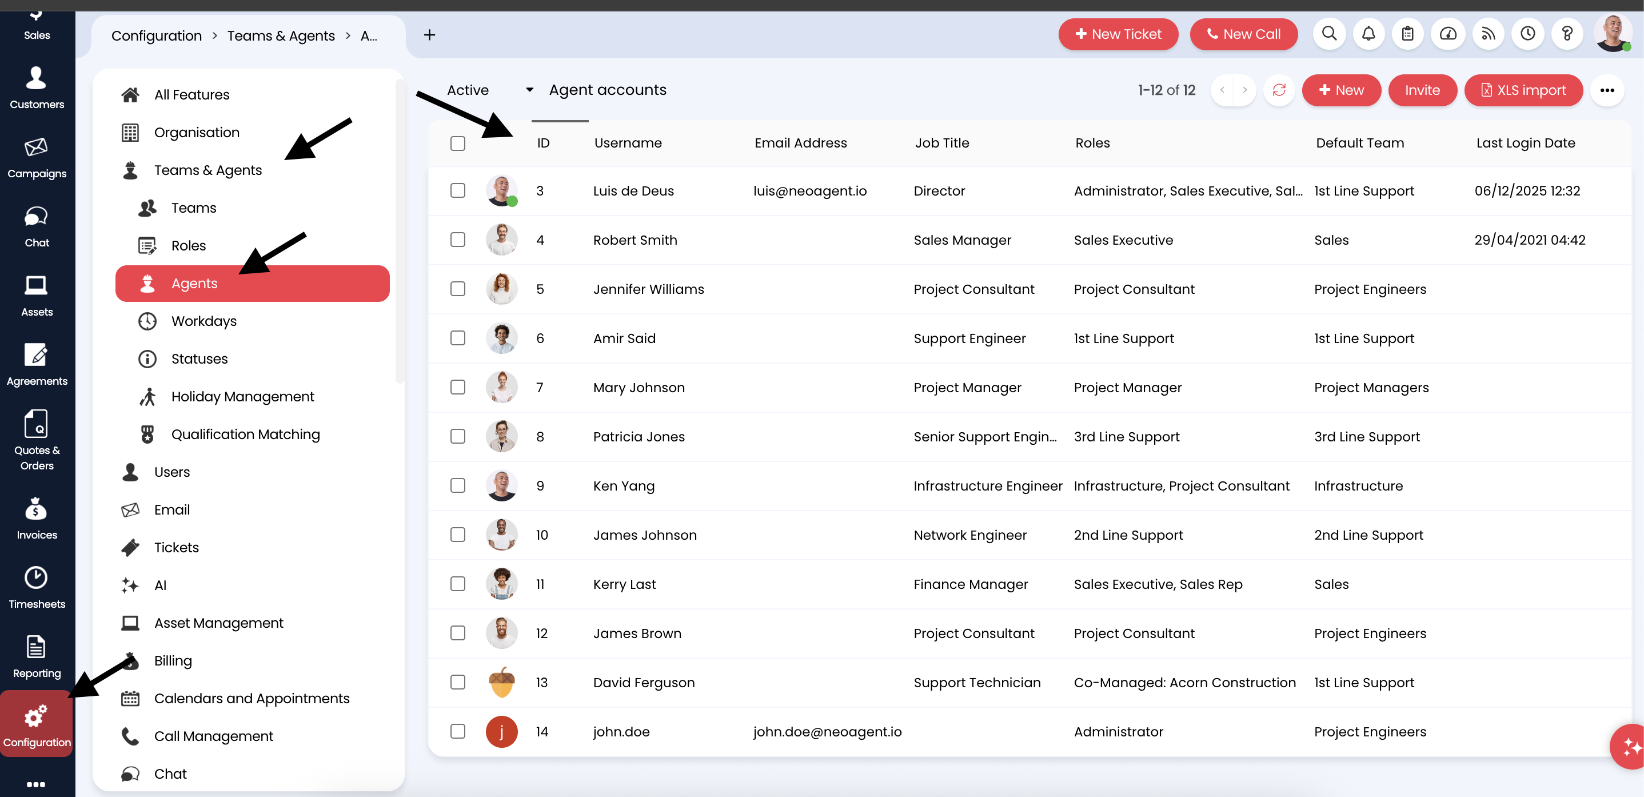This screenshot has width=1644, height=797.
Task: Click the XLS import button
Action: [1524, 90]
